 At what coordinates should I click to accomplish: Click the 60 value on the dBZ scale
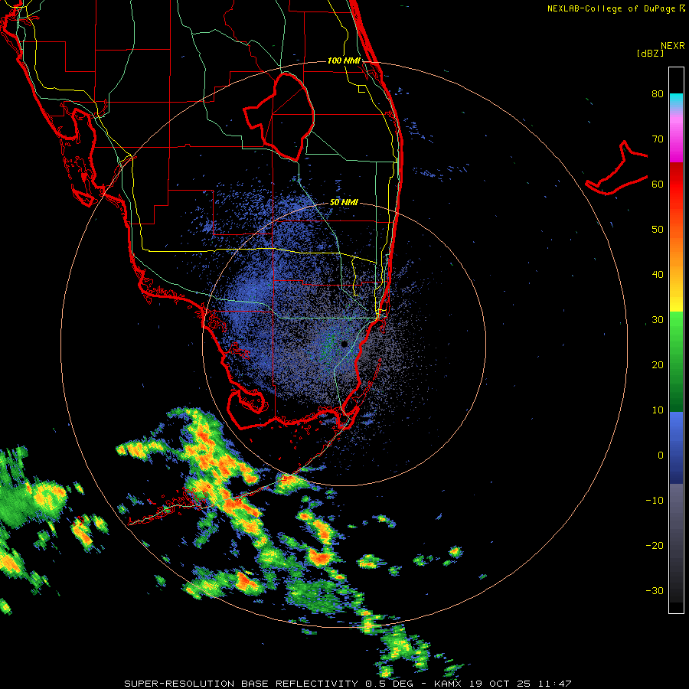[x=658, y=184]
